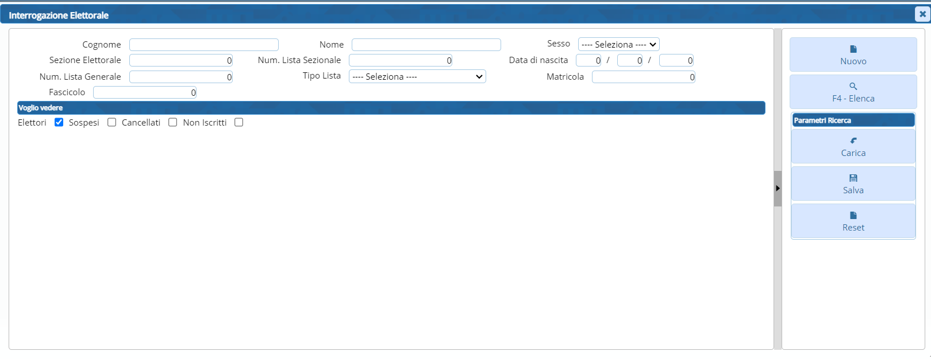Click the Salva floppy disk icon

pos(853,178)
